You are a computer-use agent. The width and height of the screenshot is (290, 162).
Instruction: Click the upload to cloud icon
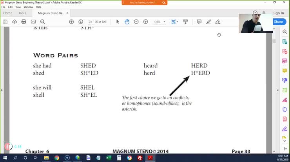point(14,22)
